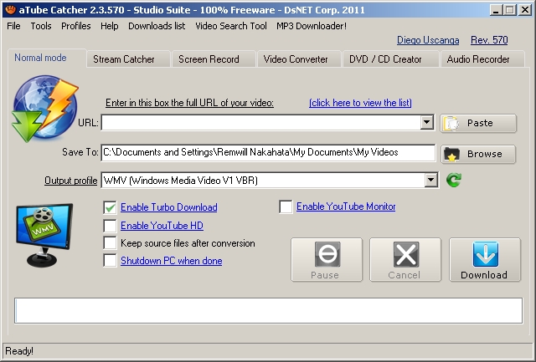Click the aTube Catcher title bar icon

click(x=10, y=9)
